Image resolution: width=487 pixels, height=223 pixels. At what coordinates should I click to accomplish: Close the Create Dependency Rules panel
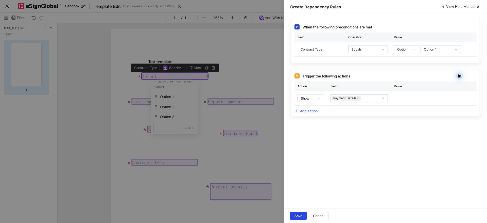(478, 7)
